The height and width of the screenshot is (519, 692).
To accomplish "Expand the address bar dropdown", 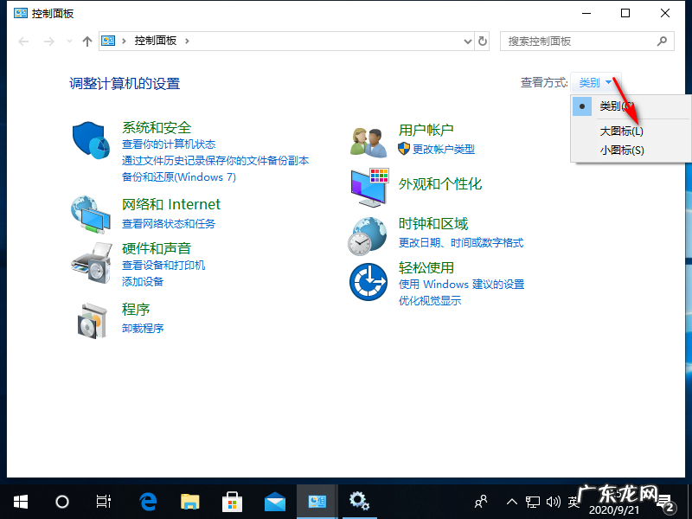I will tap(467, 41).
